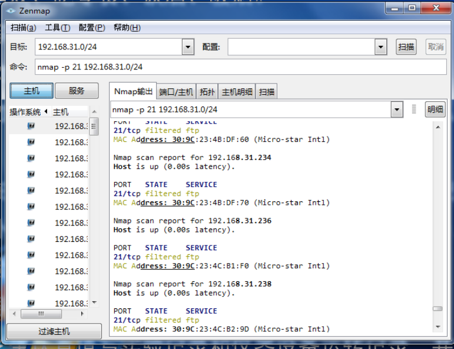Click the dotted grip handle beside 明细
The width and height of the screenshot is (454, 349).
(414, 109)
